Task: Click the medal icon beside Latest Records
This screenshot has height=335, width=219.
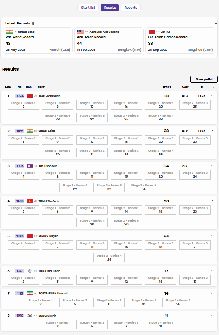Action: coord(33,23)
